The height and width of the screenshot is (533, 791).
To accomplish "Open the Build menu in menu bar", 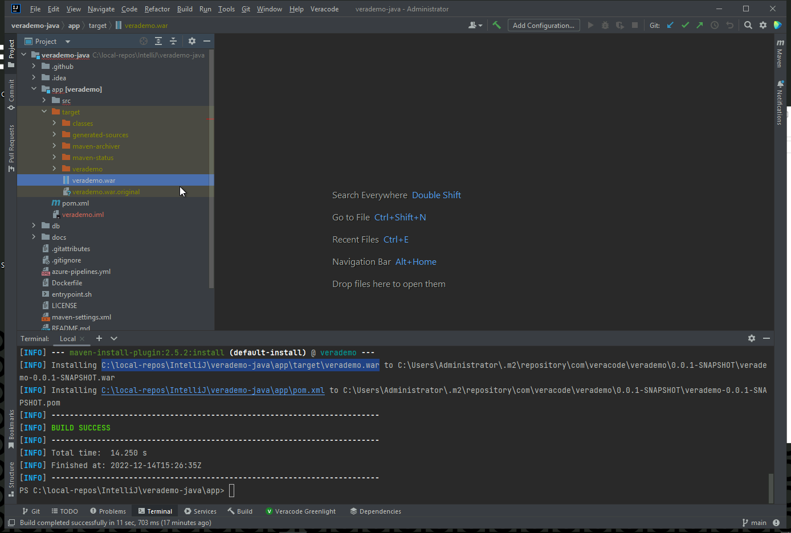I will (x=185, y=9).
